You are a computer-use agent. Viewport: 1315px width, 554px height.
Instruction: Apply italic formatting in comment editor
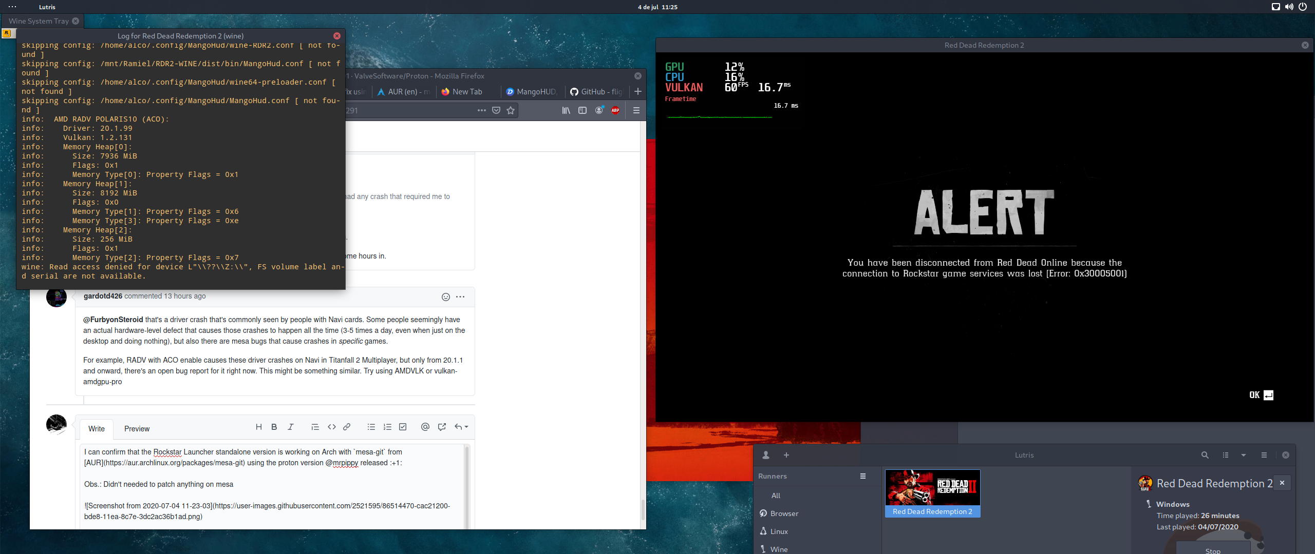click(291, 427)
